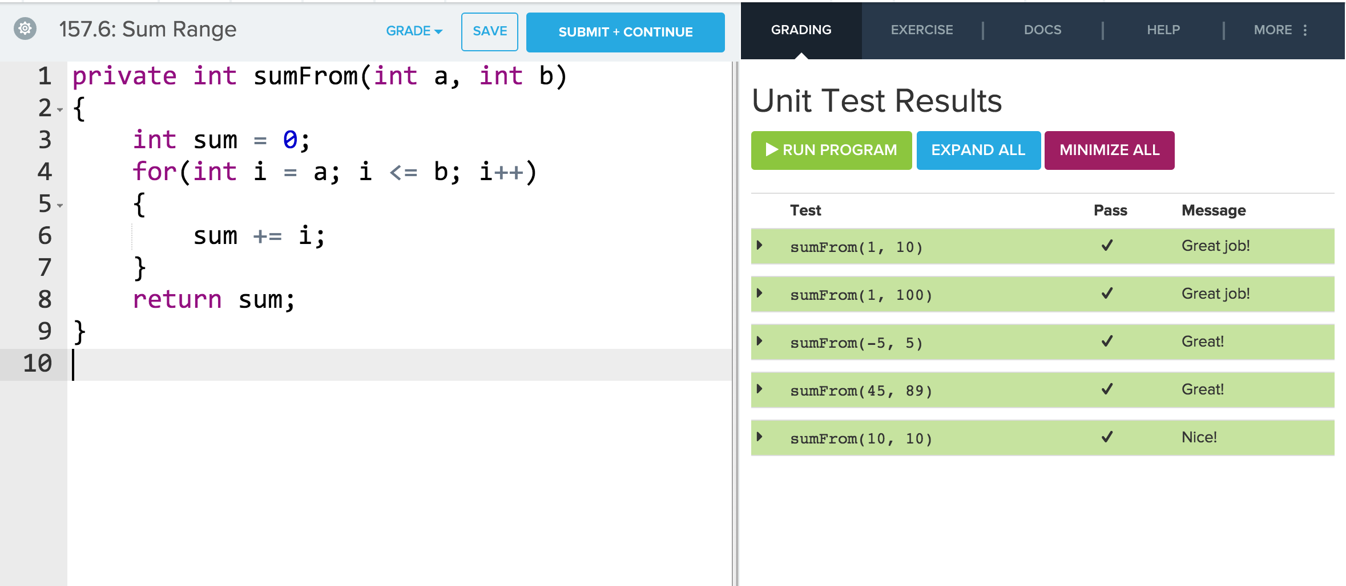Click the SAVE button

point(490,31)
